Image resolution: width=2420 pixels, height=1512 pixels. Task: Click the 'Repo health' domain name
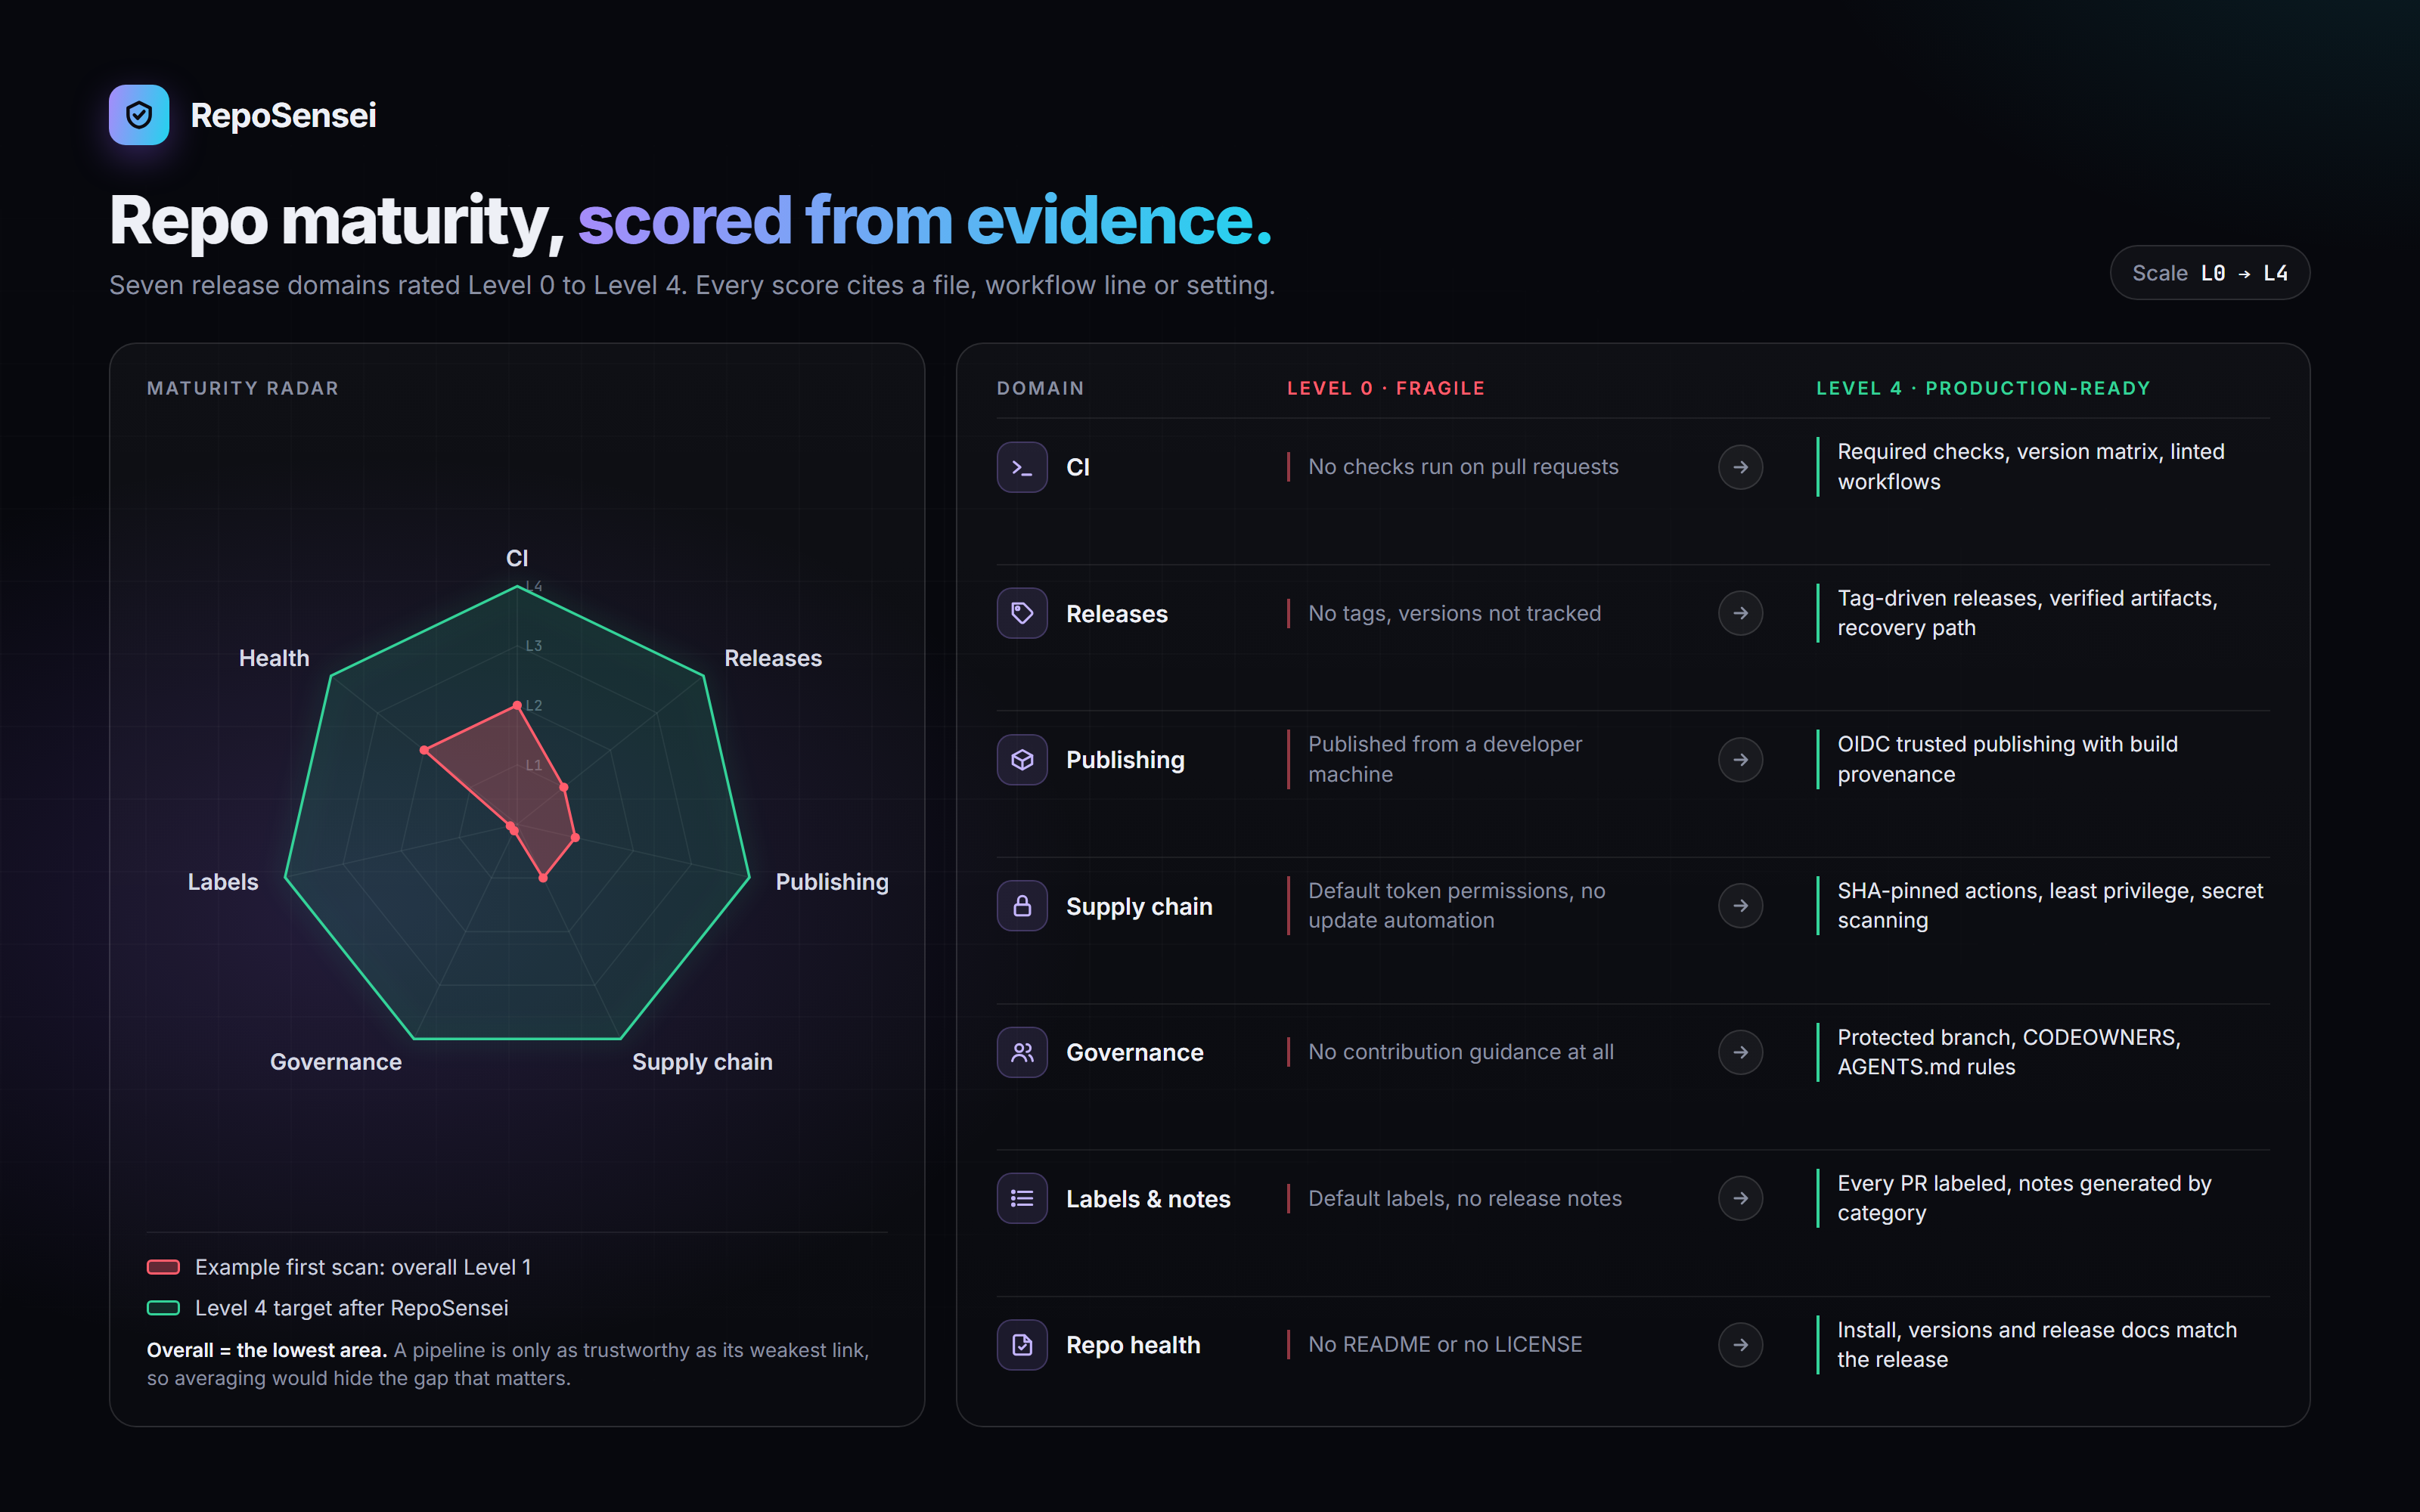coord(1133,1345)
